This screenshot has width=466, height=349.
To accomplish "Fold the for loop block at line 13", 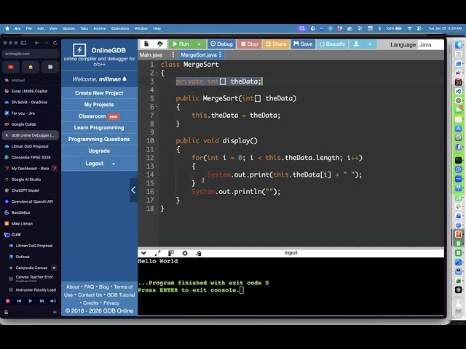I will [x=157, y=167].
